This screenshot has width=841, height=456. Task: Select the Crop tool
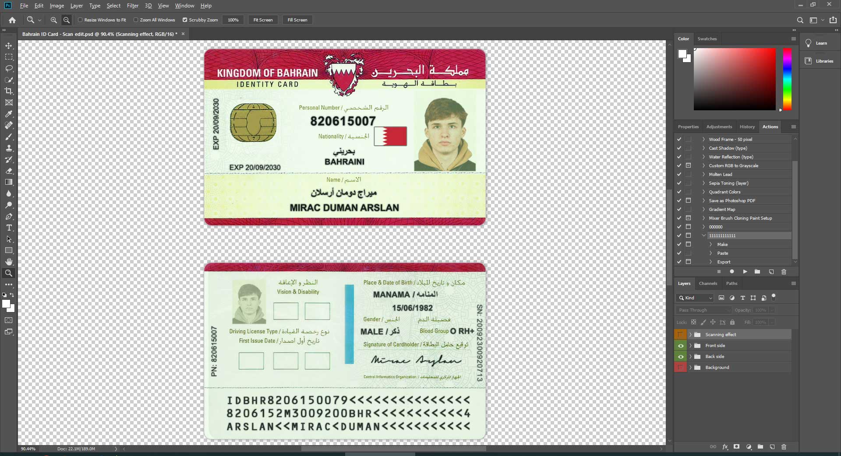click(9, 91)
